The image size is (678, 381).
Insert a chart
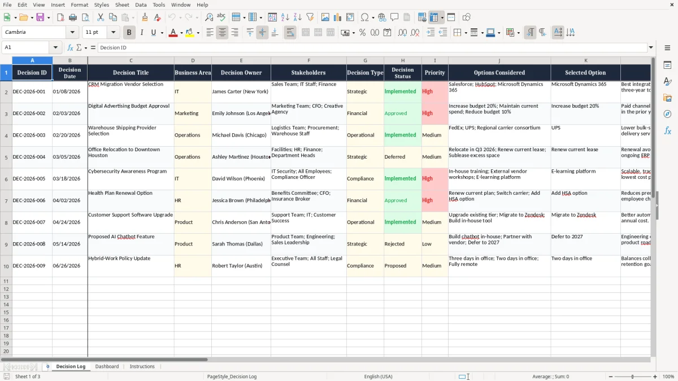(338, 17)
